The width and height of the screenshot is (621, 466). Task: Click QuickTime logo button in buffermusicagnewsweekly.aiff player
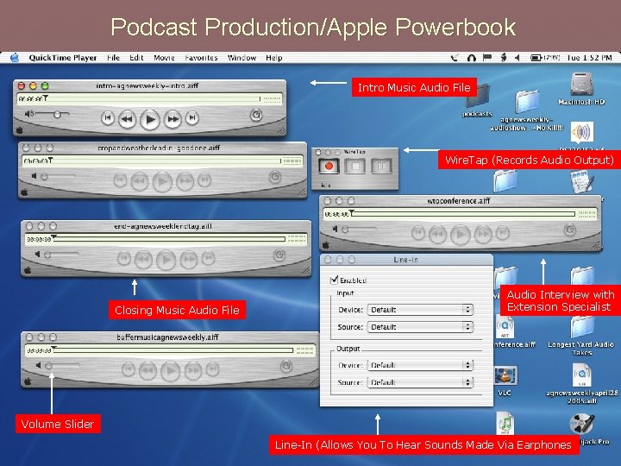[286, 367]
